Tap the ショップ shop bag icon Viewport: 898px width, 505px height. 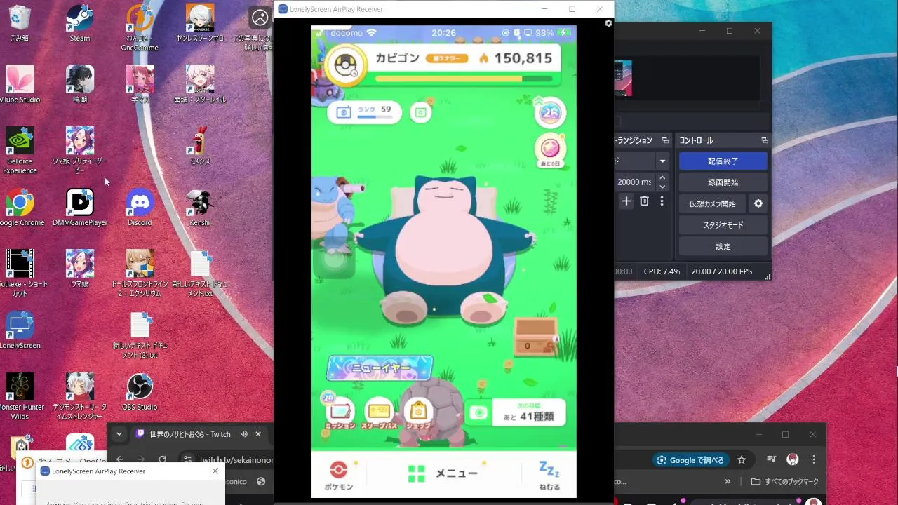coord(419,413)
